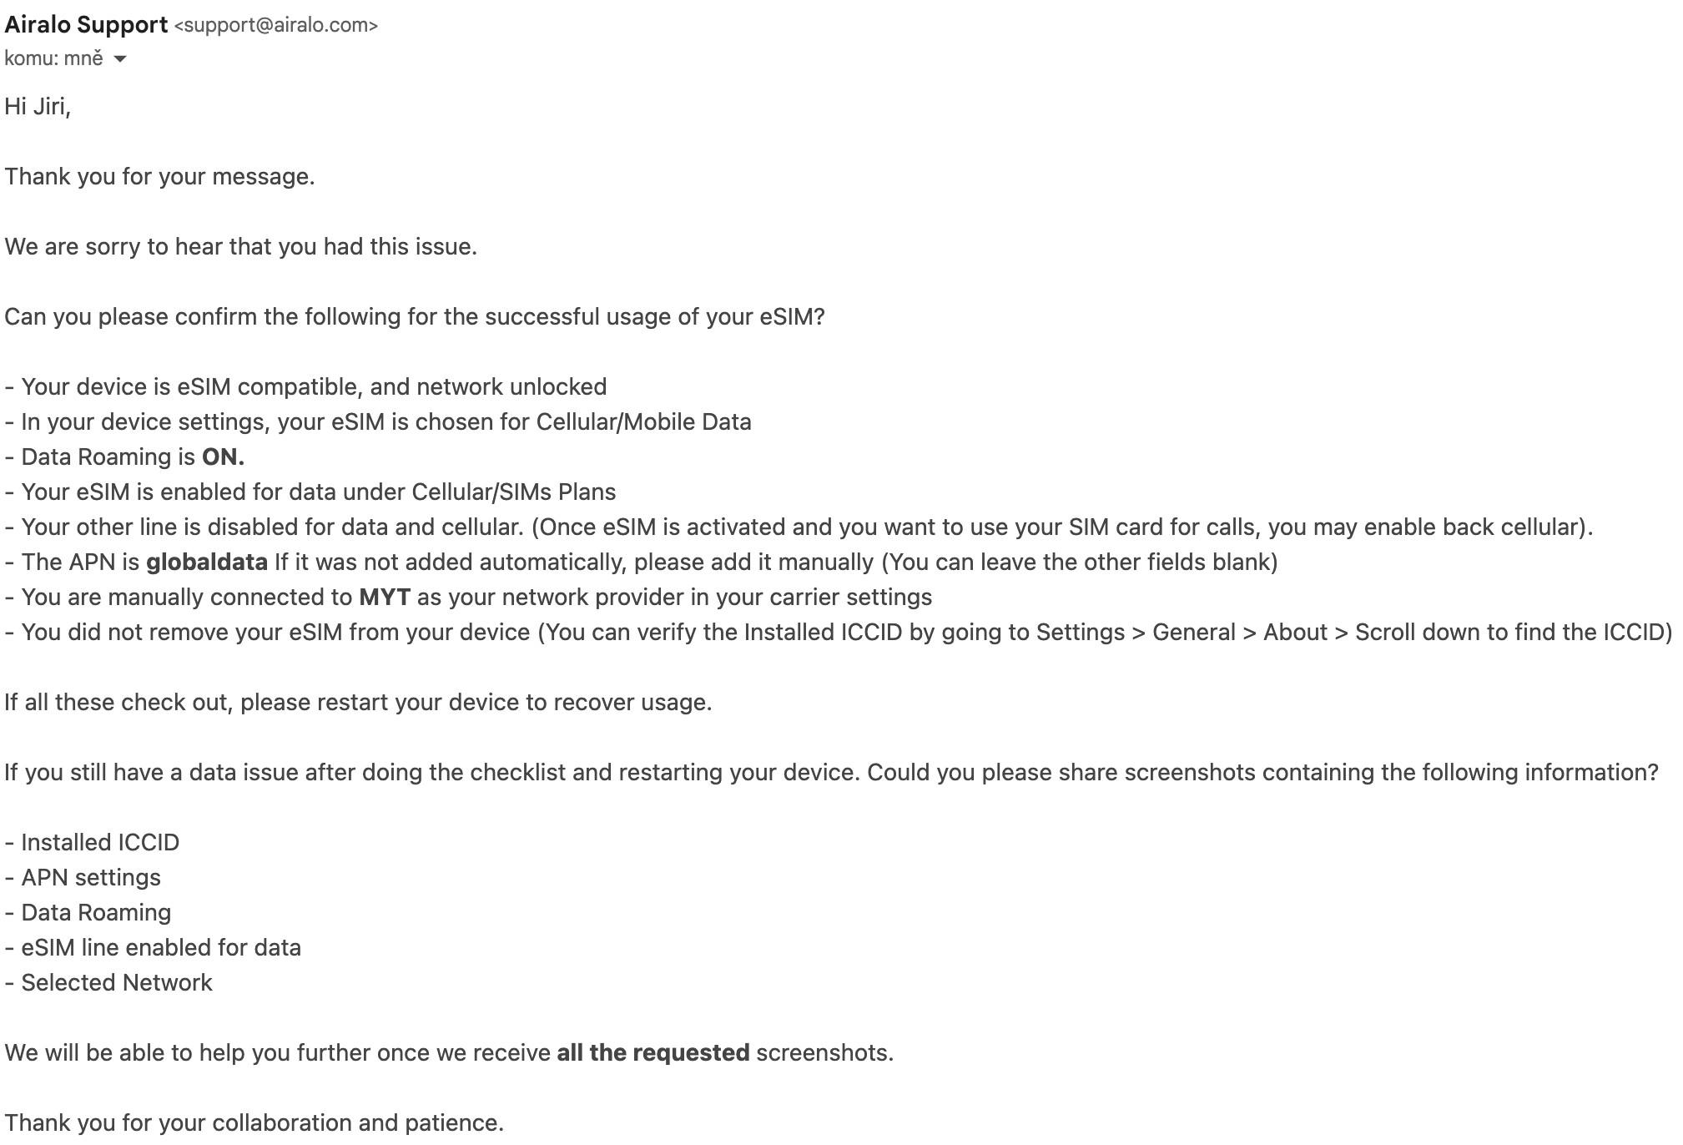Click the "Selected Network" list item

[x=116, y=983]
